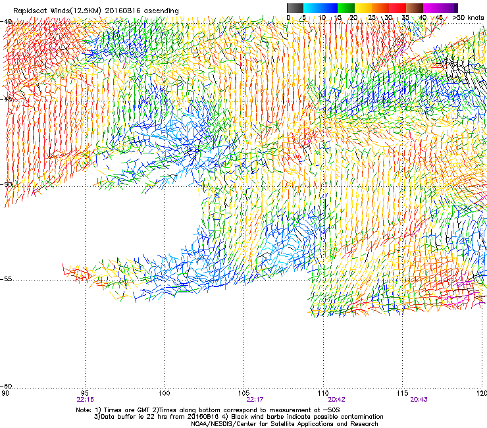This screenshot has width=487, height=428.
Task: Click the '-45' latitude axis label
Action: (x=6, y=99)
